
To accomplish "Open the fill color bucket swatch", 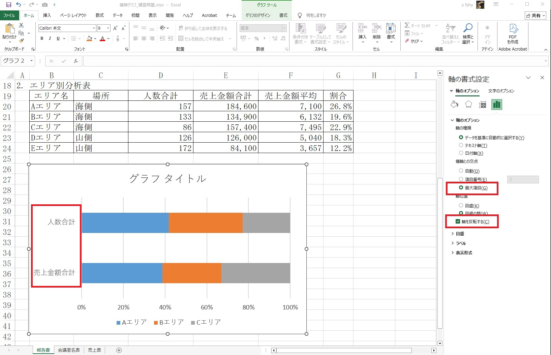I will tap(89, 38).
